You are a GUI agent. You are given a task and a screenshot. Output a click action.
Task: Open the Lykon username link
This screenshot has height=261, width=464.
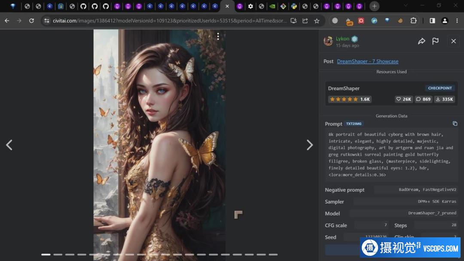pos(342,39)
